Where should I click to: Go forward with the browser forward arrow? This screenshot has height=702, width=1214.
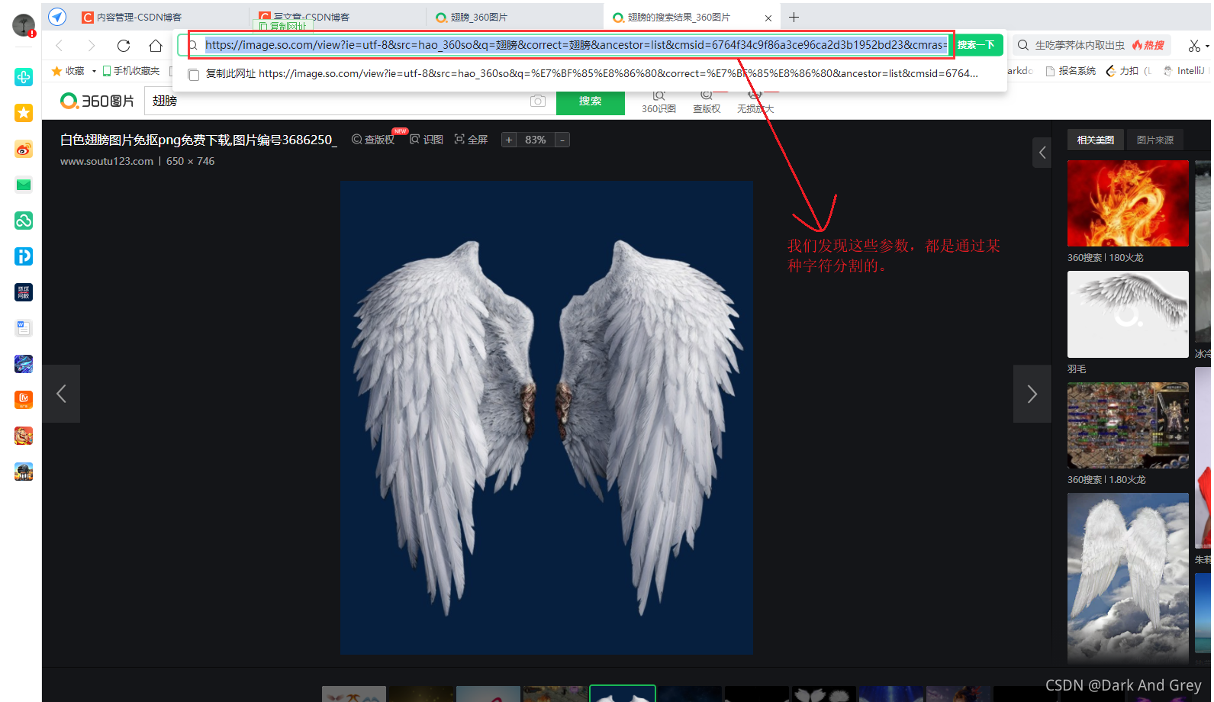coord(92,46)
